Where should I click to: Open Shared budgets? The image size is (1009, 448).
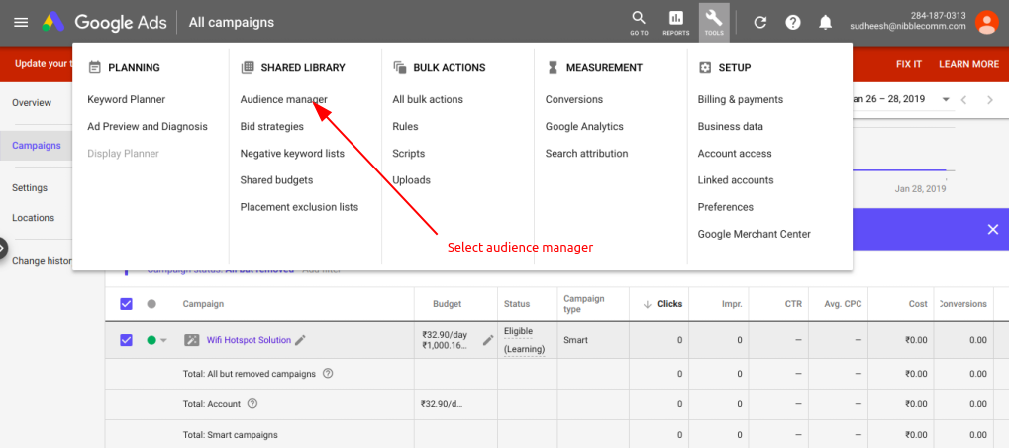point(276,180)
